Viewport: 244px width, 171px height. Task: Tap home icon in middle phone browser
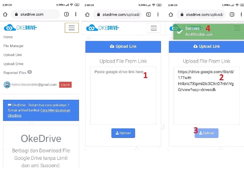coord(88,14)
